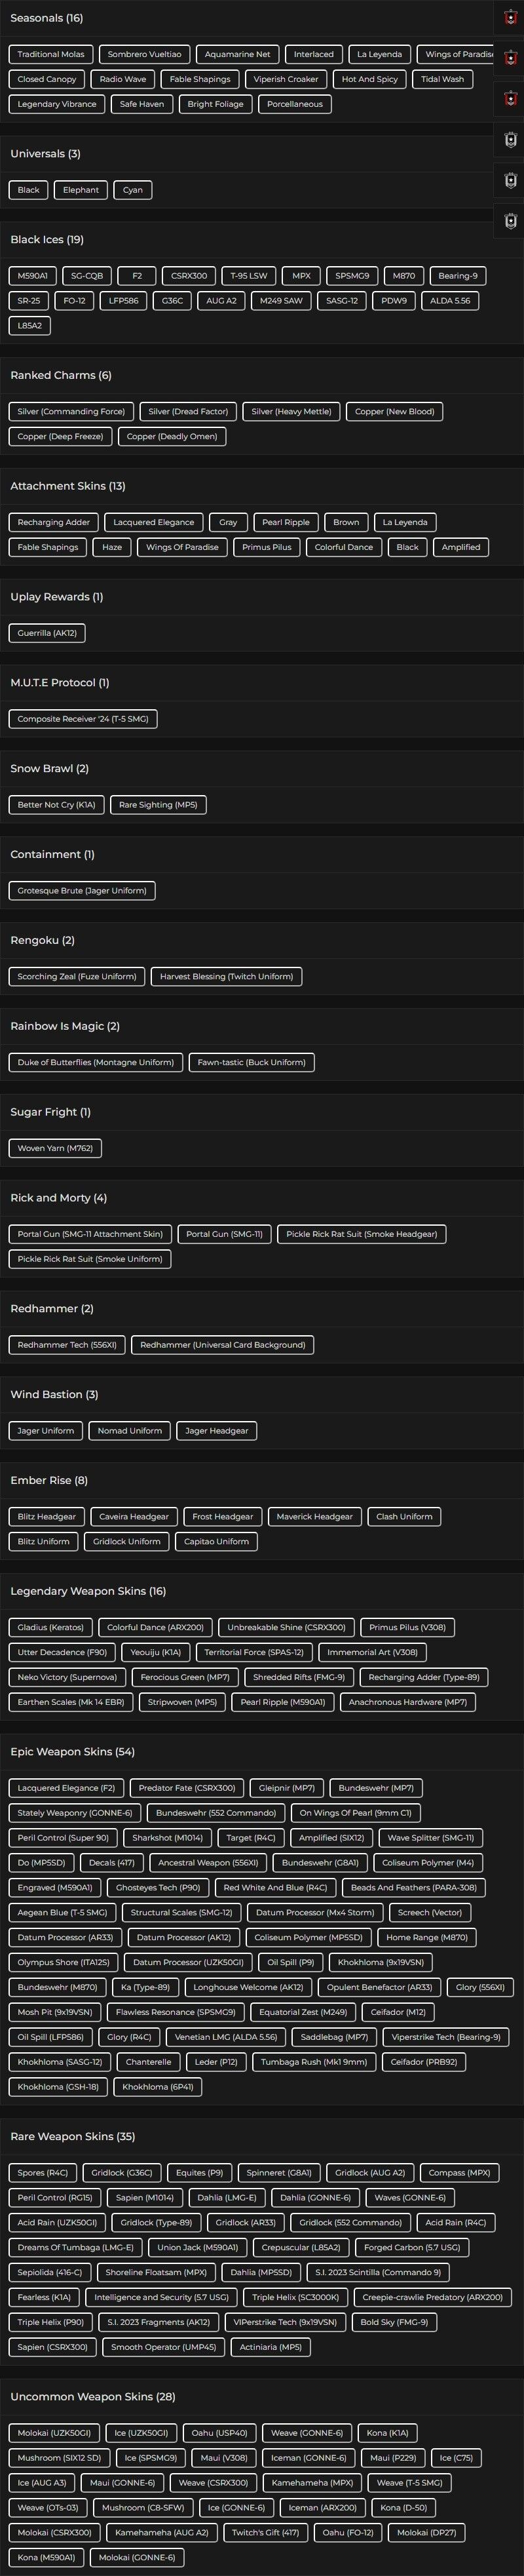Click the third red rank banner icon
Image resolution: width=524 pixels, height=2576 pixels.
(510, 99)
